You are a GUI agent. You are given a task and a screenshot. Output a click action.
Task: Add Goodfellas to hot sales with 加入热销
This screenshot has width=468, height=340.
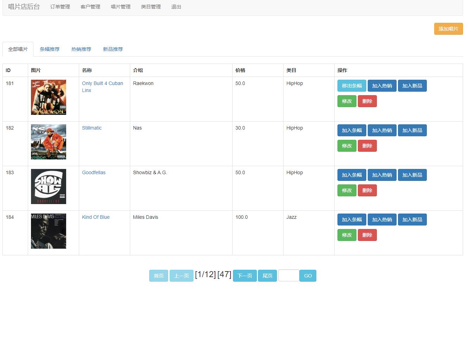click(382, 175)
